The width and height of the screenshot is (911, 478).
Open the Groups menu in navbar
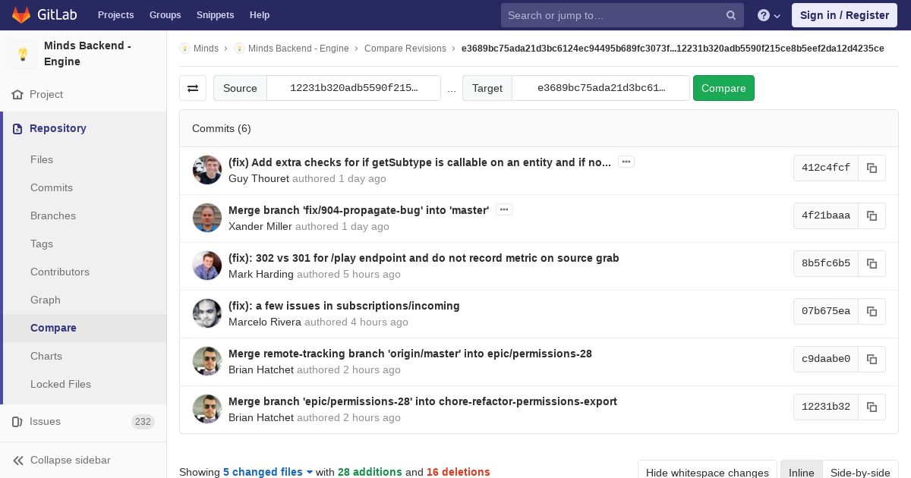[x=165, y=15]
